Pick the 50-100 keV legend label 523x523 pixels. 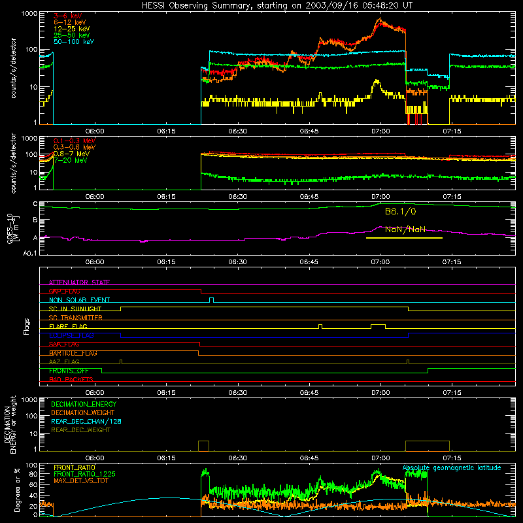pos(74,42)
